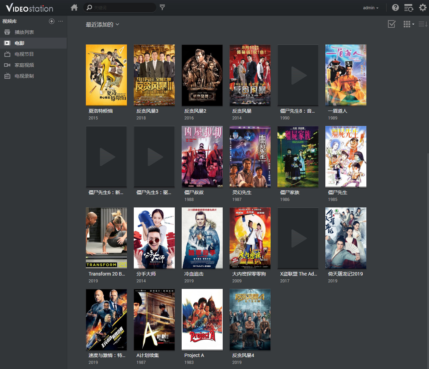Open the 反贪风暴4 movie poster

pyautogui.click(x=250, y=319)
